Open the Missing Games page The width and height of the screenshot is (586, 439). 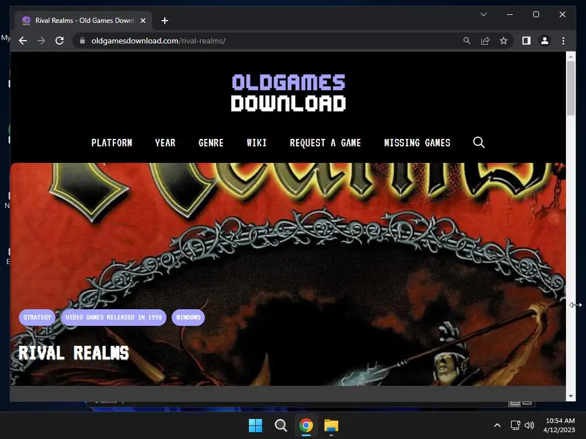point(417,142)
